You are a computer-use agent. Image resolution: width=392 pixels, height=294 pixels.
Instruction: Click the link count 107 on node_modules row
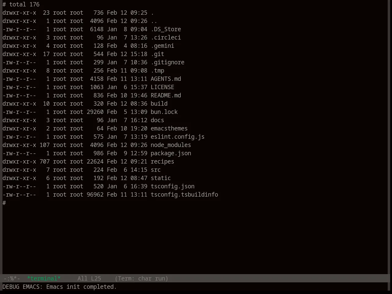point(44,145)
